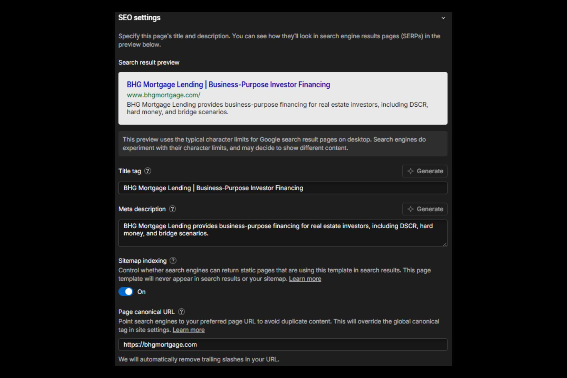Screen dimensions: 567x378
Task: Generate a meta description with AI
Action: point(425,209)
